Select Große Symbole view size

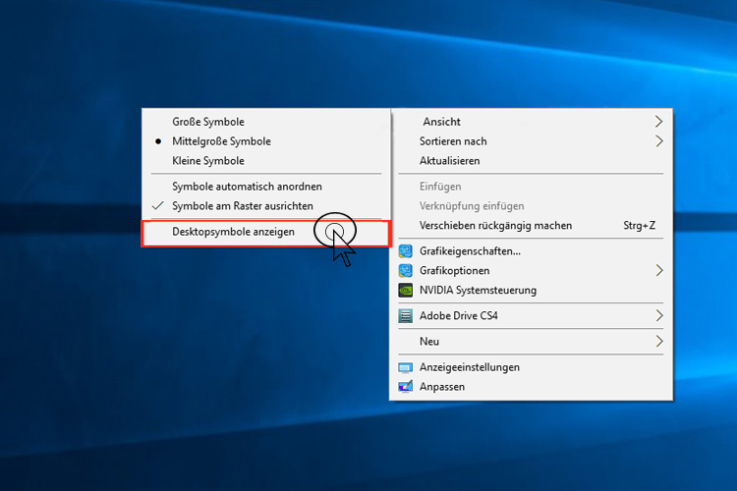click(266, 122)
